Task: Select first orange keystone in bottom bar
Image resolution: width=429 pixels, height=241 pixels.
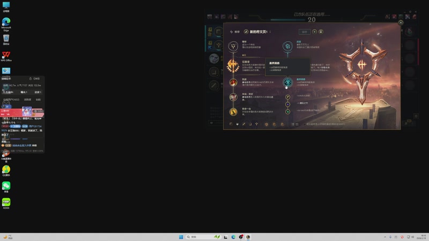Action: point(266,124)
